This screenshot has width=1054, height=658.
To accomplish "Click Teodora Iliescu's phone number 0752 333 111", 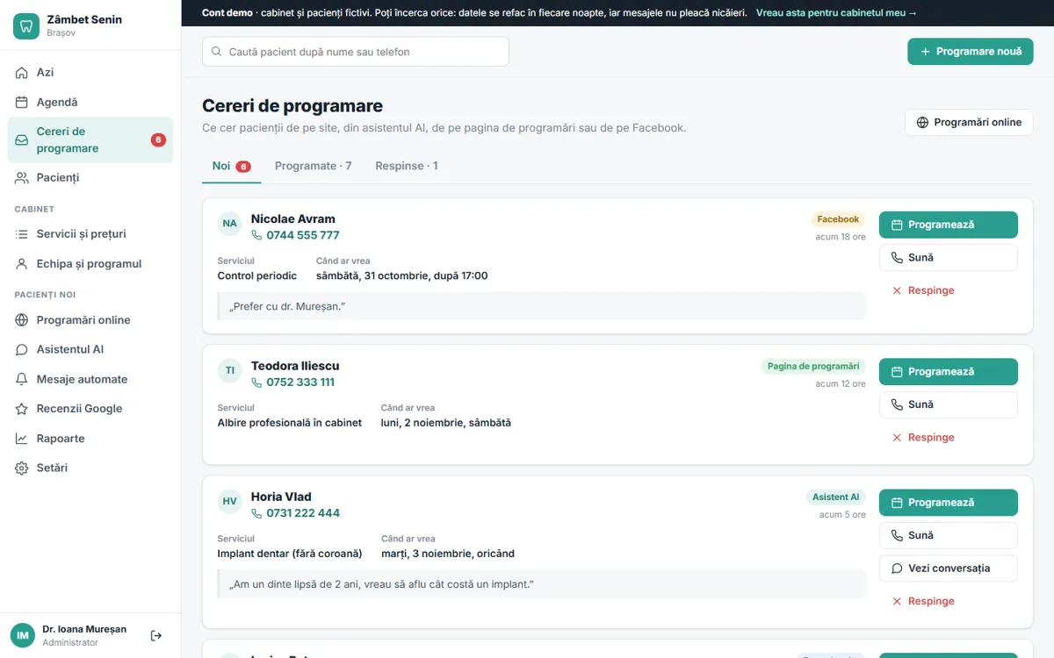I will pyautogui.click(x=292, y=383).
